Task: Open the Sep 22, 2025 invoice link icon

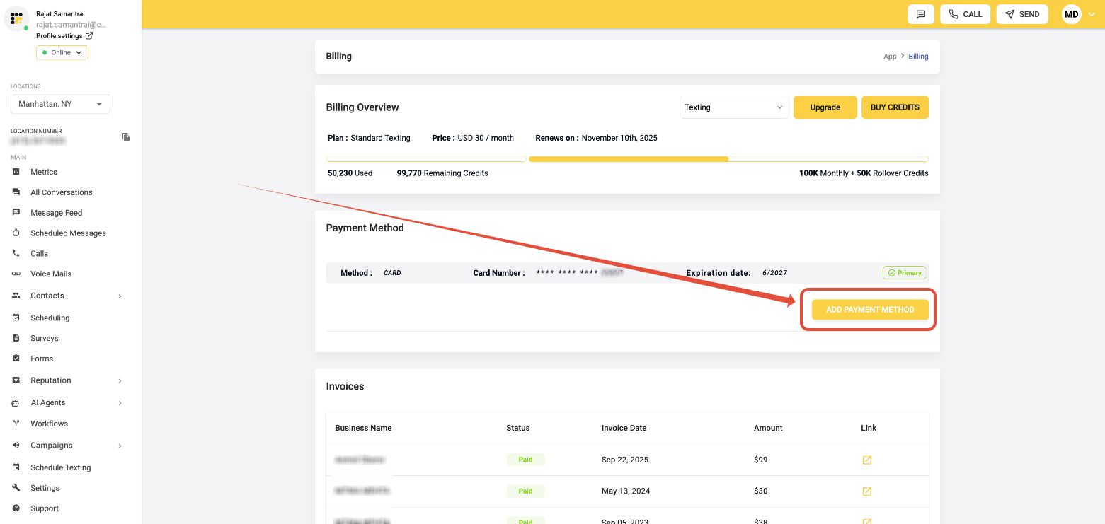Action: tap(866, 460)
